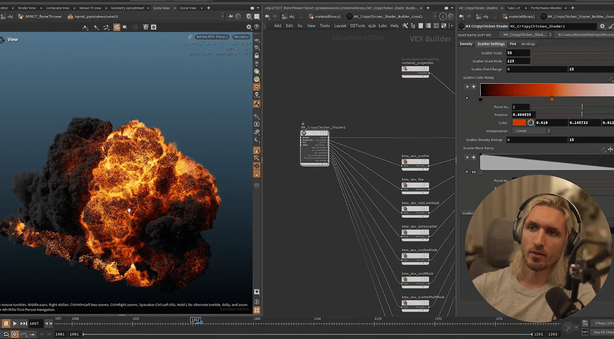Click lopnet_pyrobakevolume13 in the path bar
Viewport: 614px width, 339px height.
click(x=96, y=17)
